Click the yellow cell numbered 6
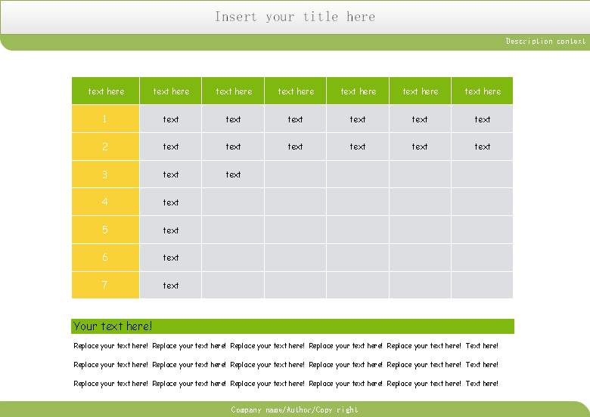This screenshot has height=417, width=590. [105, 258]
